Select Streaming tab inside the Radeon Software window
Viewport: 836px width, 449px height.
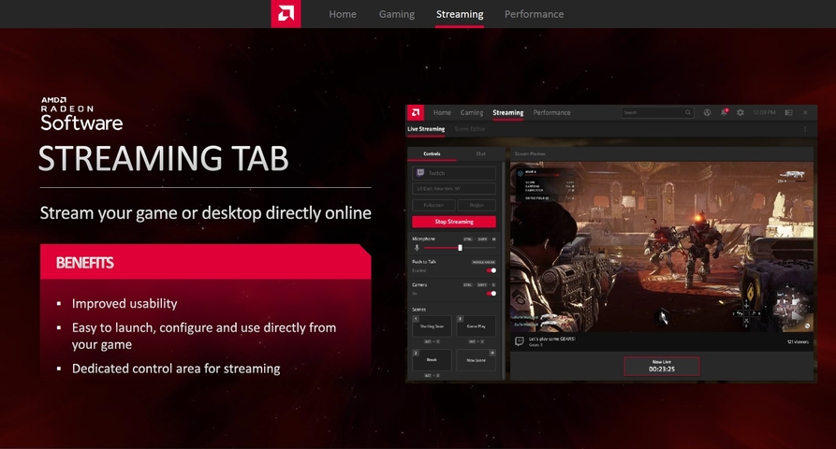(507, 112)
